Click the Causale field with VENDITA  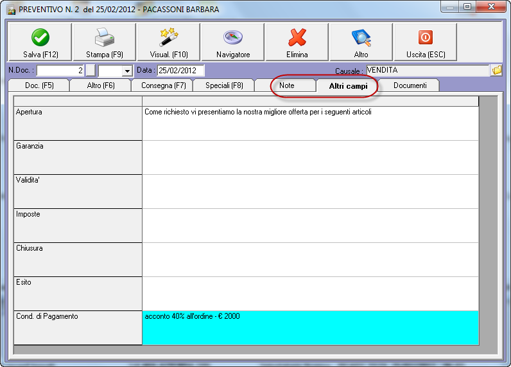[x=428, y=71]
